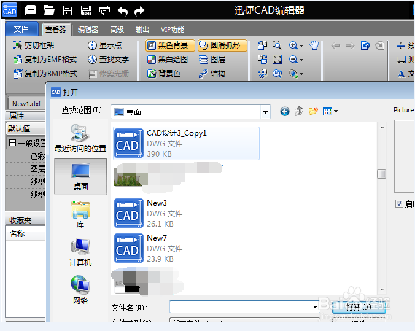
Task: Enable 显示点 show points tool
Action: [x=105, y=45]
